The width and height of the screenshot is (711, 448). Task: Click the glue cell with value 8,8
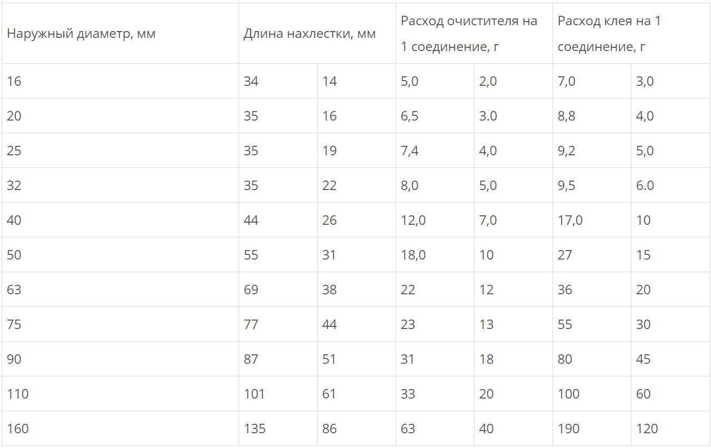coord(567,116)
